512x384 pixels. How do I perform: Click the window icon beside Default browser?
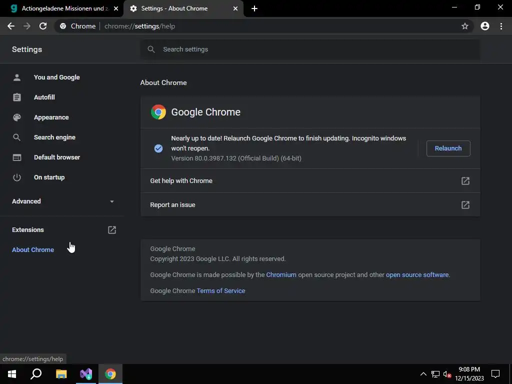17,157
